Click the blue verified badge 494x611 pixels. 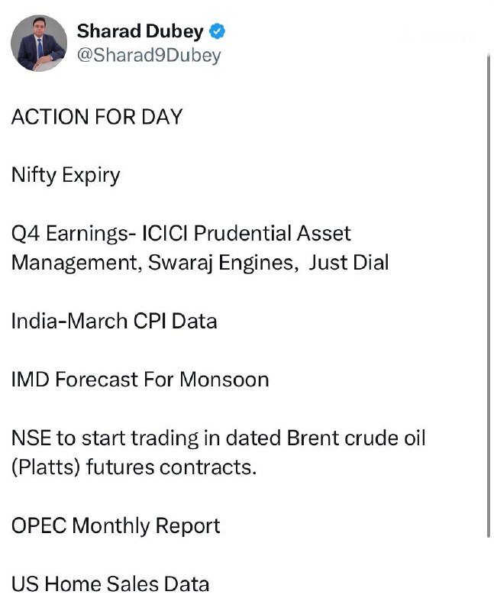[217, 31]
